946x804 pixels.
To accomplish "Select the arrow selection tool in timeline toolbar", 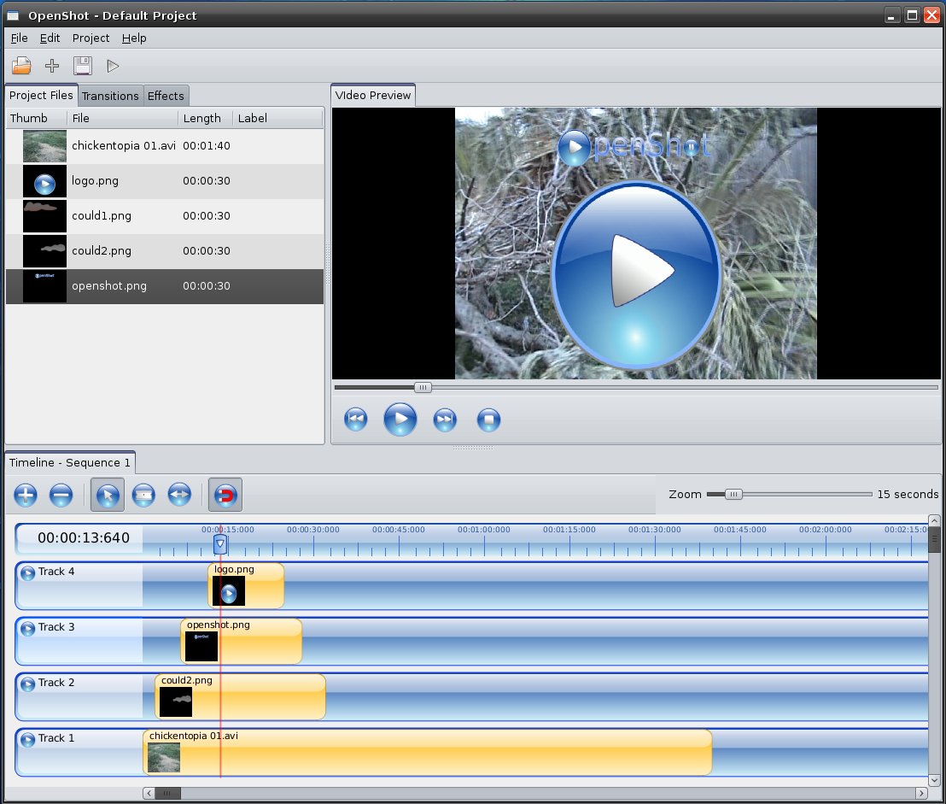I will click(x=107, y=495).
